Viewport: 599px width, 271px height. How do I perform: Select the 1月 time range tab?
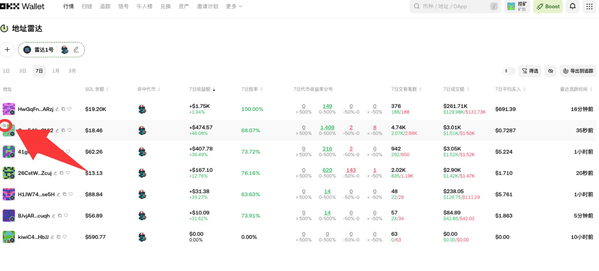55,71
